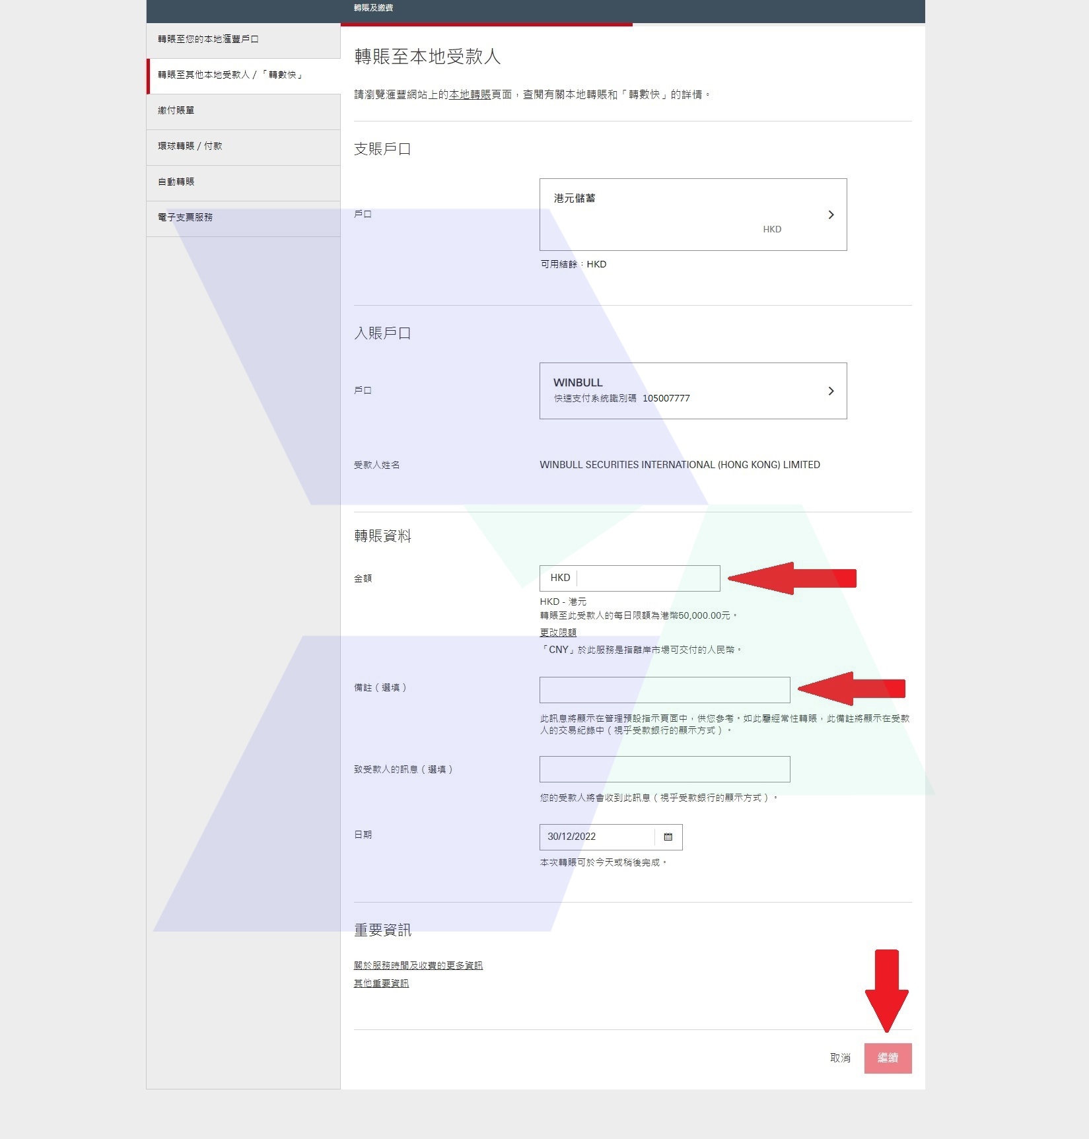Click the 支賬戶口 section heading
Image resolution: width=1089 pixels, height=1139 pixels.
382,149
